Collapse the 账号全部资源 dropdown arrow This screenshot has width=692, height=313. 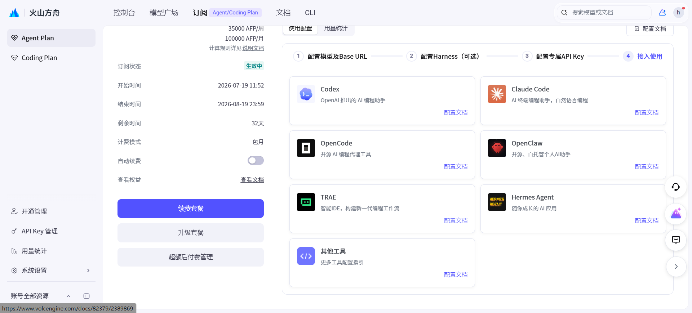68,296
